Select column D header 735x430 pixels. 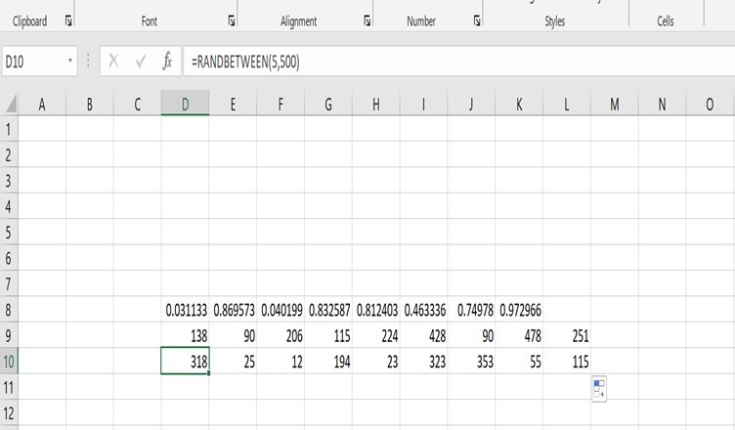click(185, 105)
